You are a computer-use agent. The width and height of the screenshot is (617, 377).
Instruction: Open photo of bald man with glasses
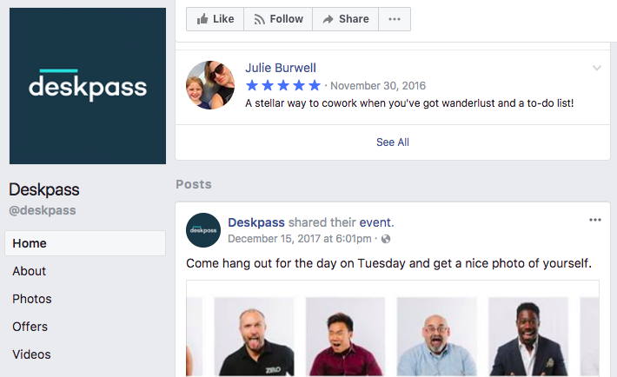coord(437,337)
